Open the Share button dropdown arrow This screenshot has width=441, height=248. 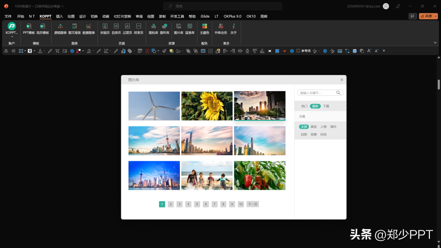(x=435, y=16)
